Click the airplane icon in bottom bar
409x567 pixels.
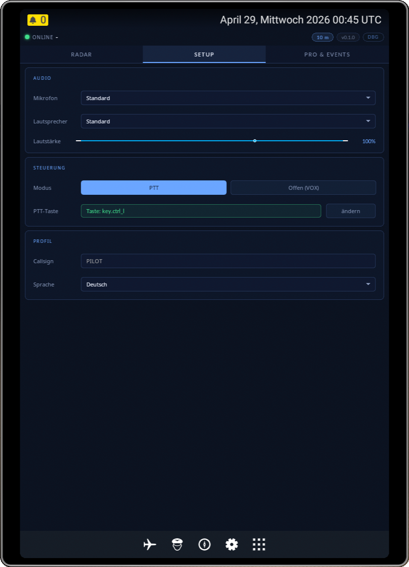150,544
